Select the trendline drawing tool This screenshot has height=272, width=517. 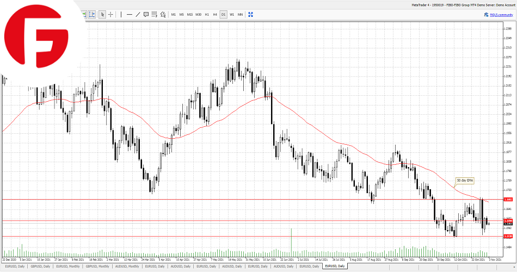(x=138, y=14)
